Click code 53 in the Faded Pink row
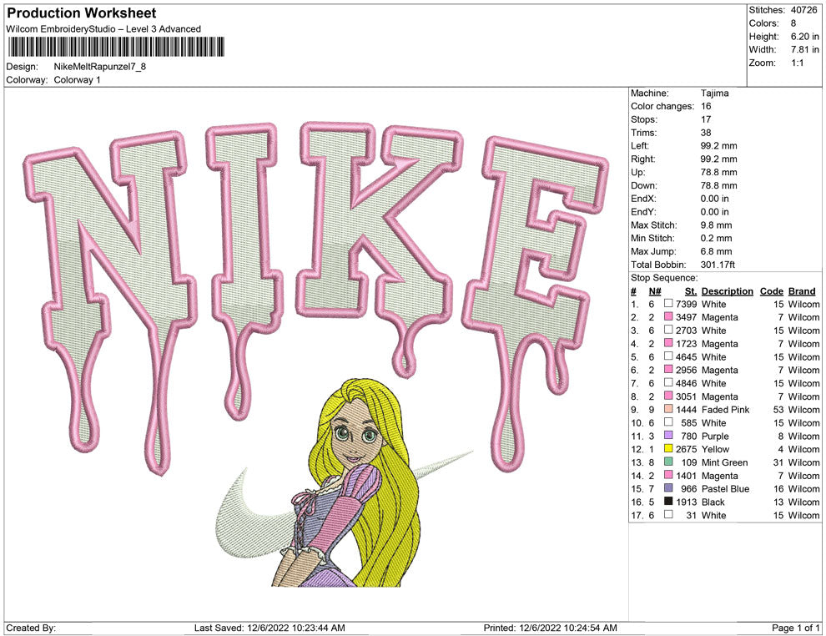 (778, 410)
